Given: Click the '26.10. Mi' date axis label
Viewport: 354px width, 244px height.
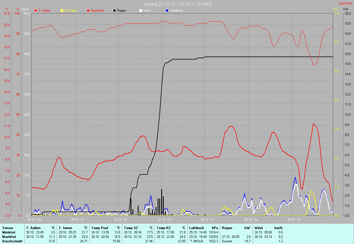Looking at the screenshot, I should pos(120,219).
